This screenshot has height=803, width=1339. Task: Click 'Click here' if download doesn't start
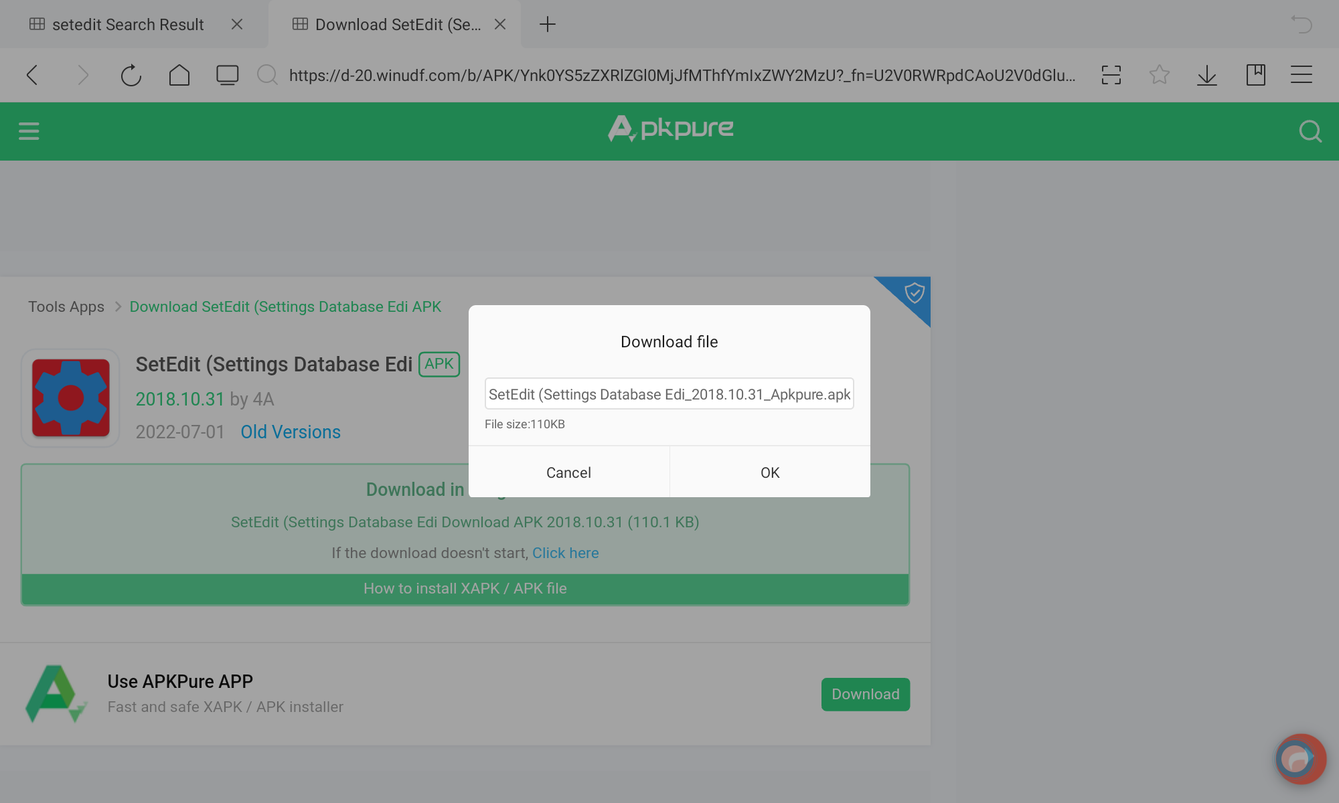click(x=565, y=553)
